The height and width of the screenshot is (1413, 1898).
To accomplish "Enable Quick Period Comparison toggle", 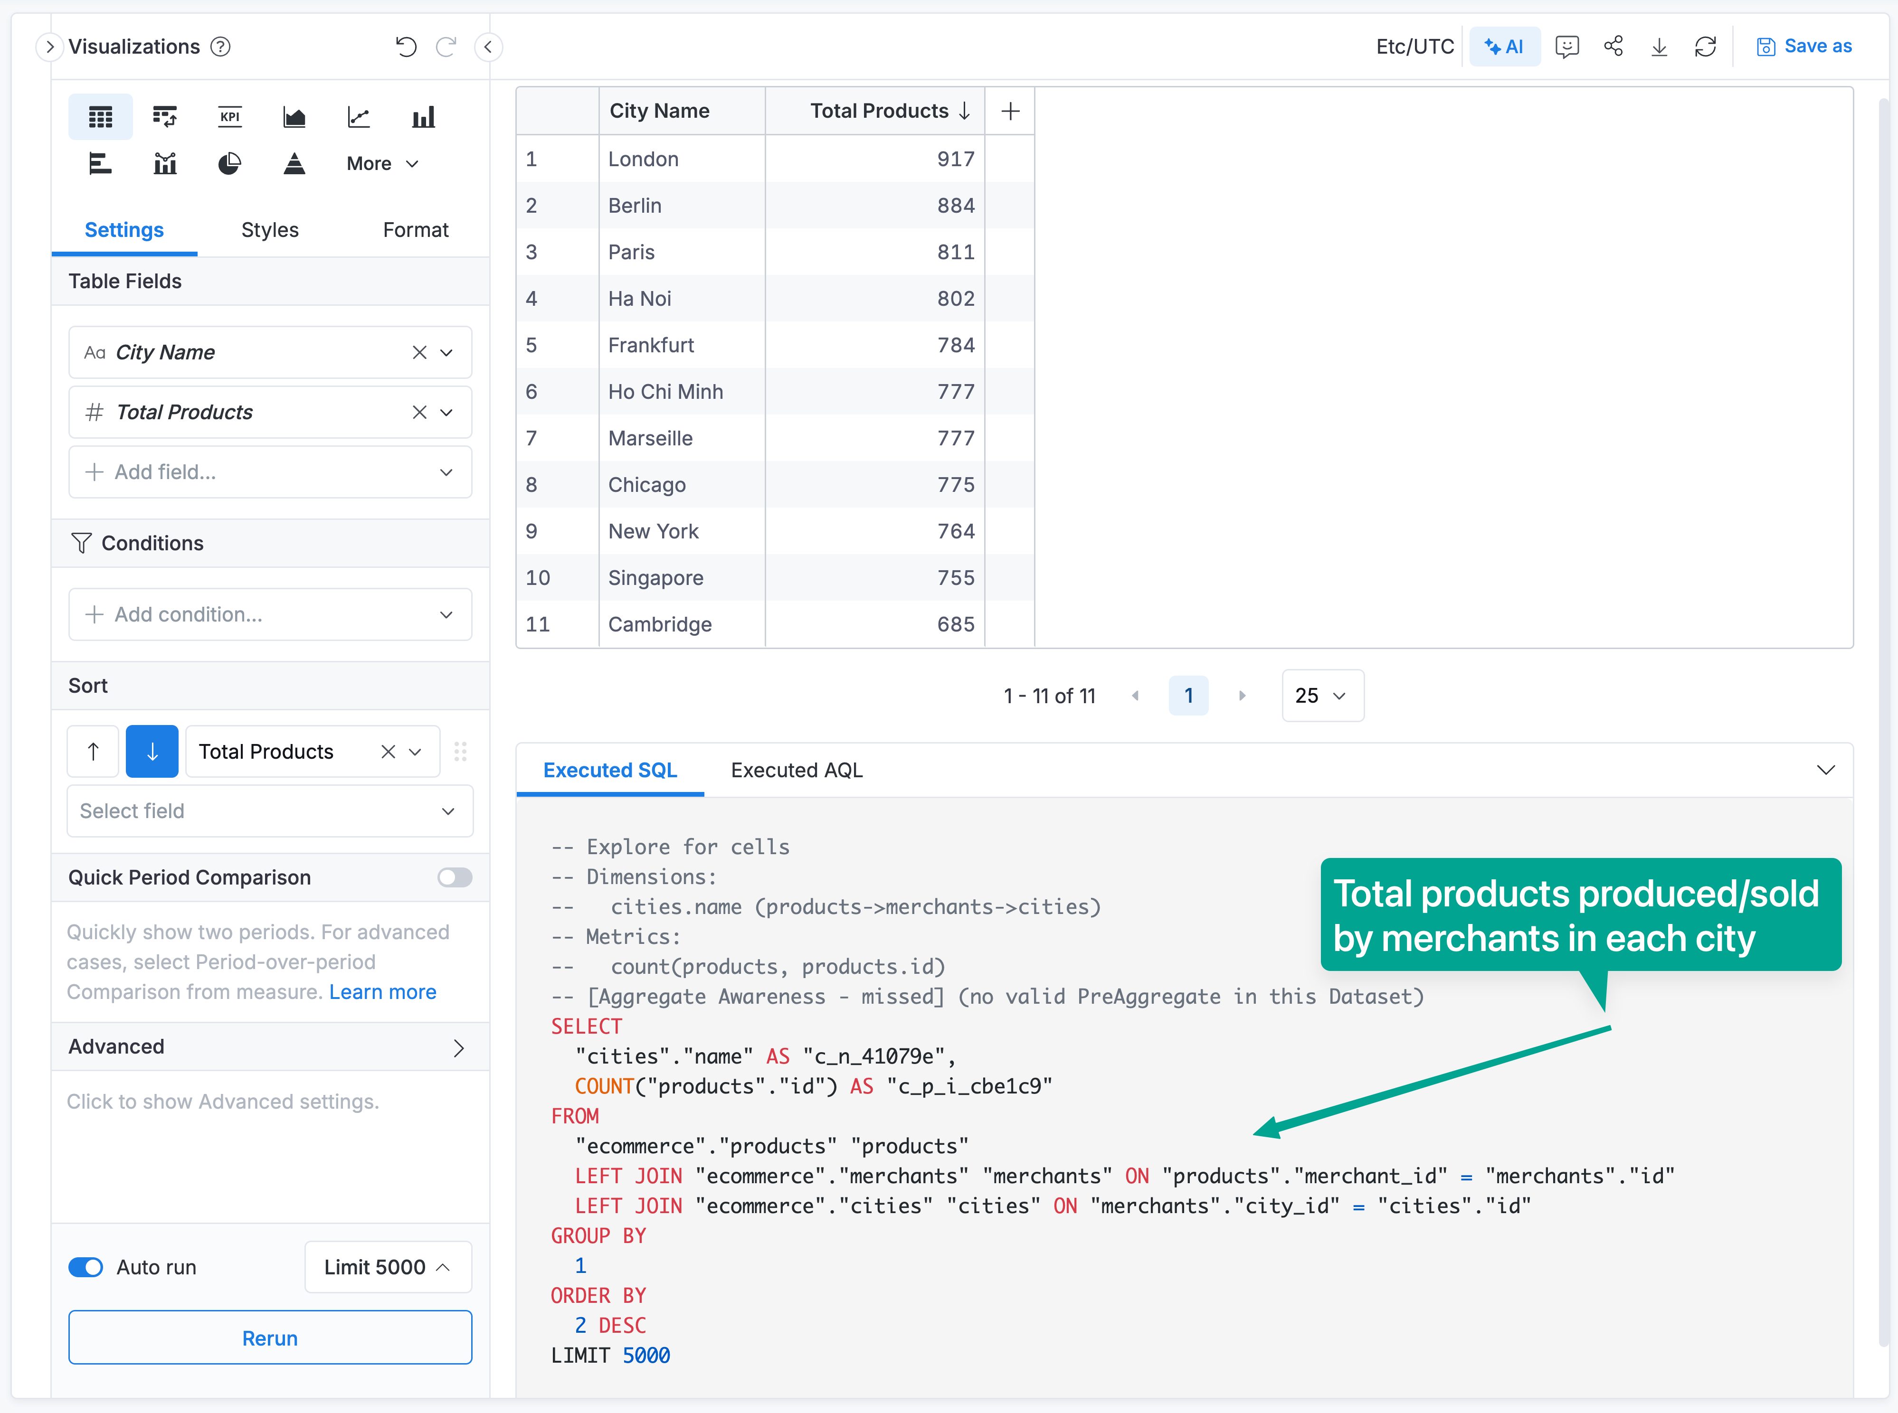I will tap(455, 877).
